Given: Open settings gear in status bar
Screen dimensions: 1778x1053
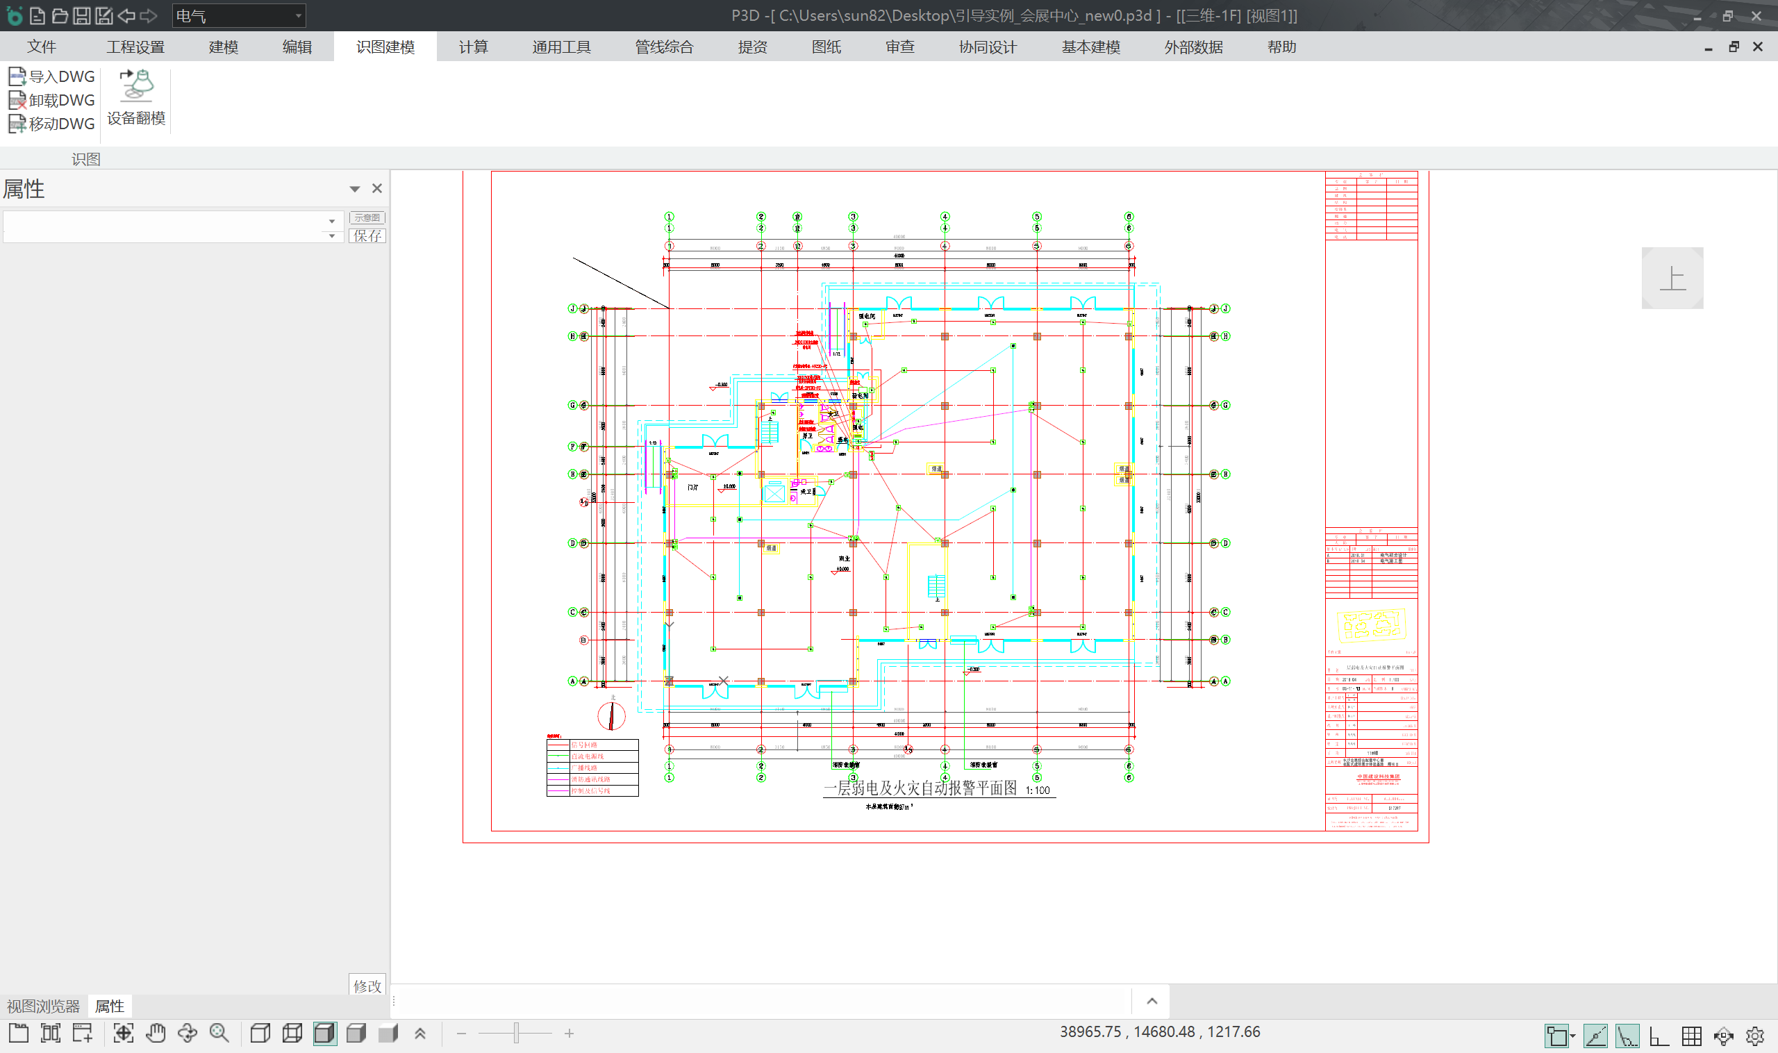Looking at the screenshot, I should [1754, 1036].
